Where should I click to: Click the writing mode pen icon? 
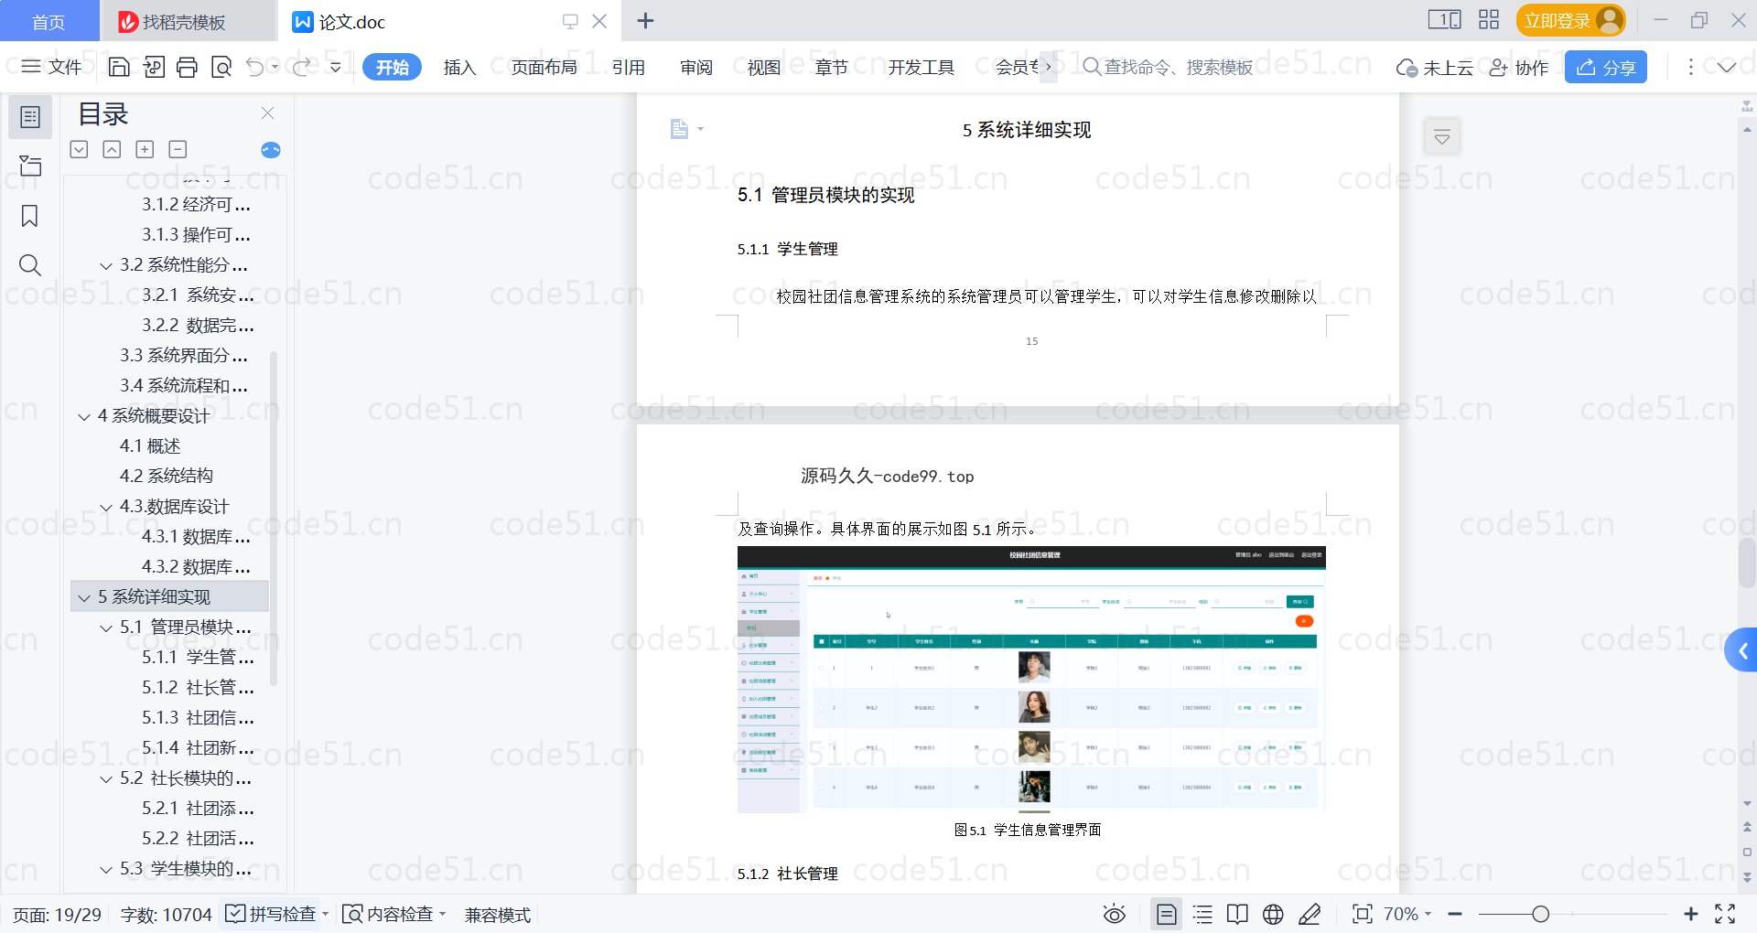click(x=1310, y=914)
